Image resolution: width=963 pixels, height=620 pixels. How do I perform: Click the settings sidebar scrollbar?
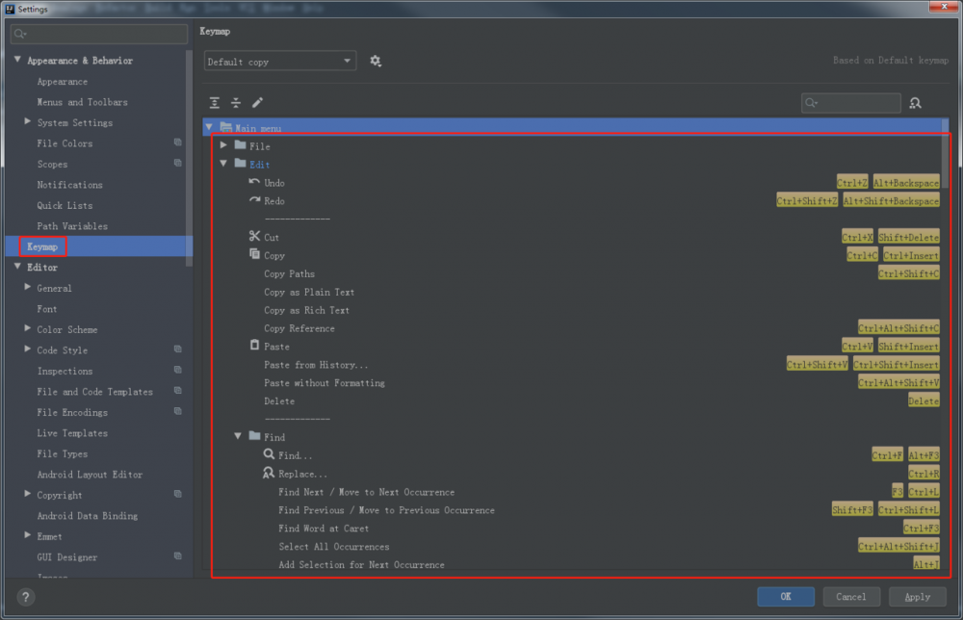(x=189, y=160)
